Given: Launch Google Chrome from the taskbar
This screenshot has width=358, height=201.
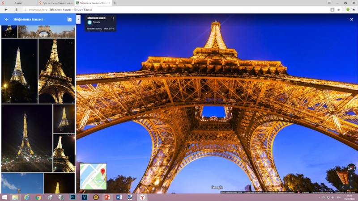Looking at the screenshot, I should pyautogui.click(x=38, y=197).
